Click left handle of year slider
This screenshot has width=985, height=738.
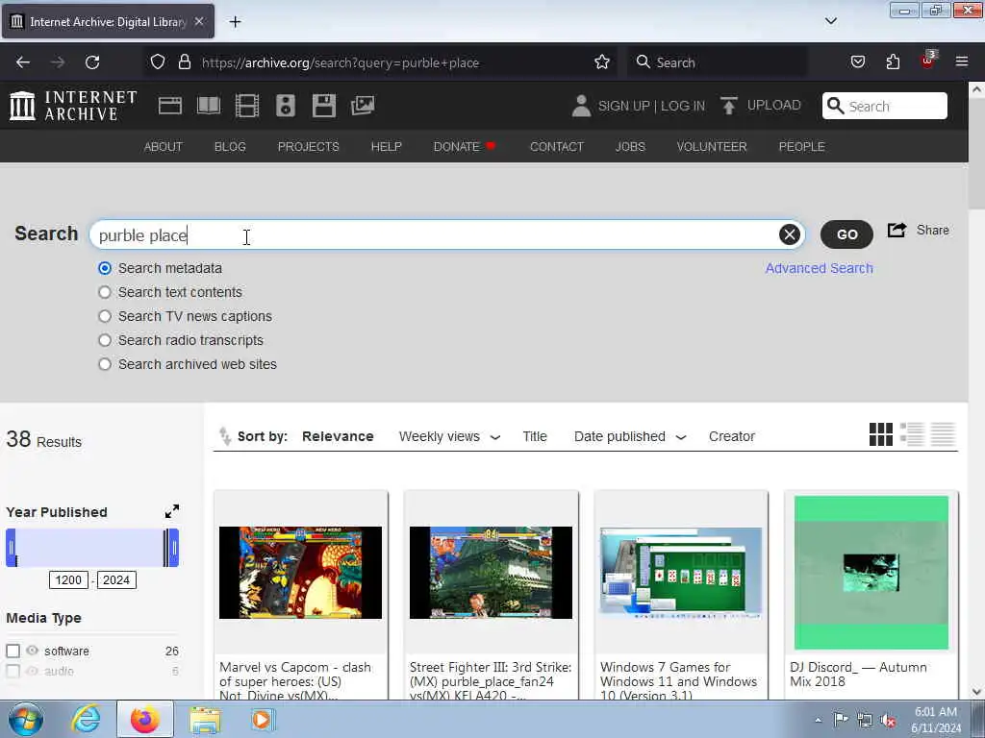pos(11,548)
